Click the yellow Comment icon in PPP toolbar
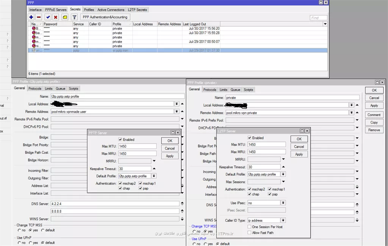The width and height of the screenshot is (388, 246). [x=65, y=17]
